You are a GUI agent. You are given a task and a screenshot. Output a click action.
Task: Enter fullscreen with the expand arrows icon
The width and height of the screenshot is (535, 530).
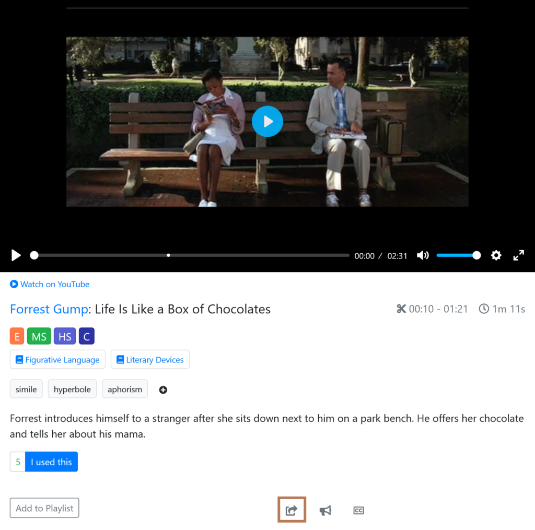point(519,255)
